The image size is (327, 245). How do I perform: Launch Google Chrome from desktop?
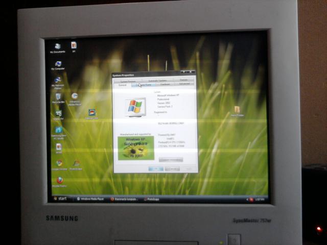pyautogui.click(x=59, y=163)
